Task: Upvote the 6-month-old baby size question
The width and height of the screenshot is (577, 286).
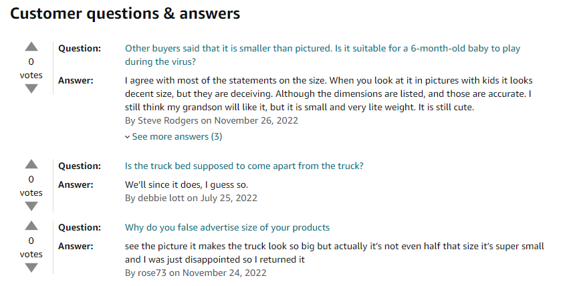Action: pyautogui.click(x=31, y=47)
